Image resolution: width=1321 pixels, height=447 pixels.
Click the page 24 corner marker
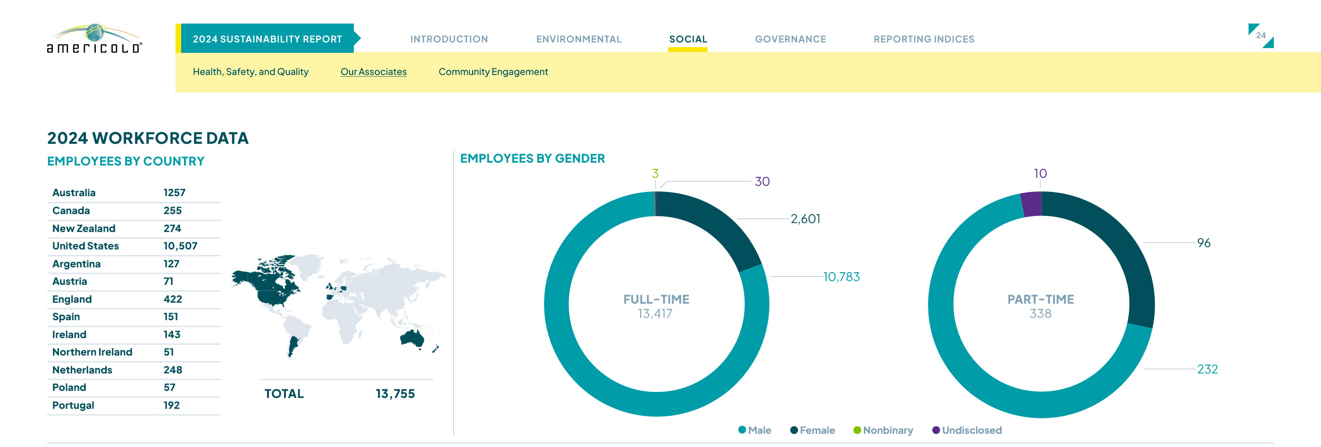(x=1261, y=35)
